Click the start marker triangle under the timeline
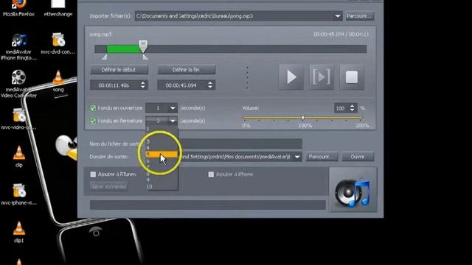This screenshot has width=472, height=265. pyautogui.click(x=104, y=57)
